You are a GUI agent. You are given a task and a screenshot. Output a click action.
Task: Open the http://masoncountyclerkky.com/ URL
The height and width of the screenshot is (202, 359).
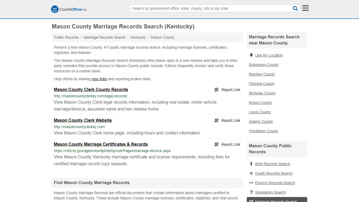point(79,127)
